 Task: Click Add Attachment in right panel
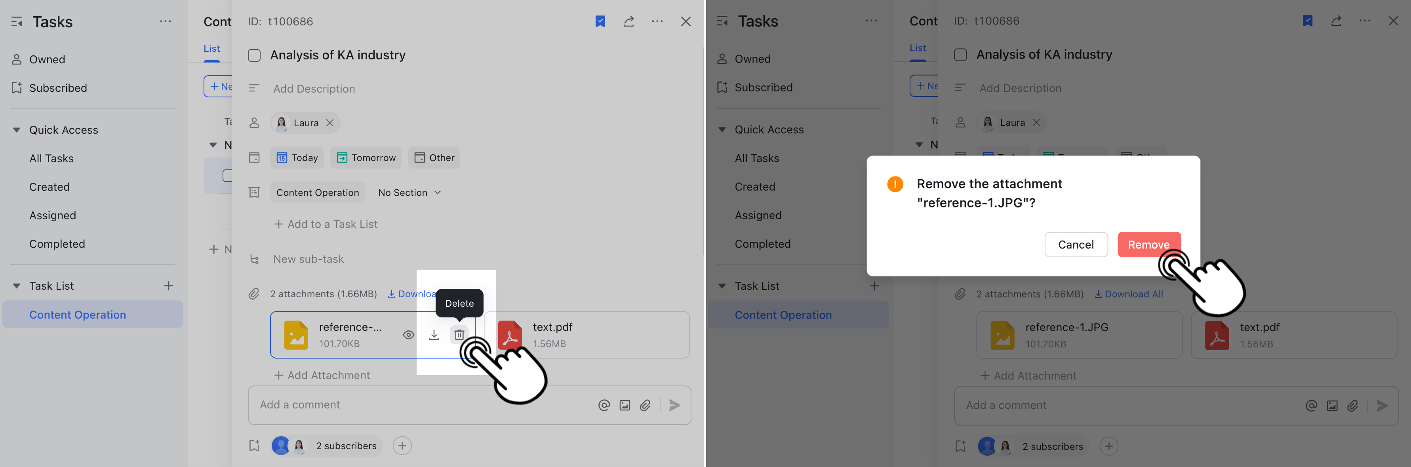pyautogui.click(x=1028, y=376)
